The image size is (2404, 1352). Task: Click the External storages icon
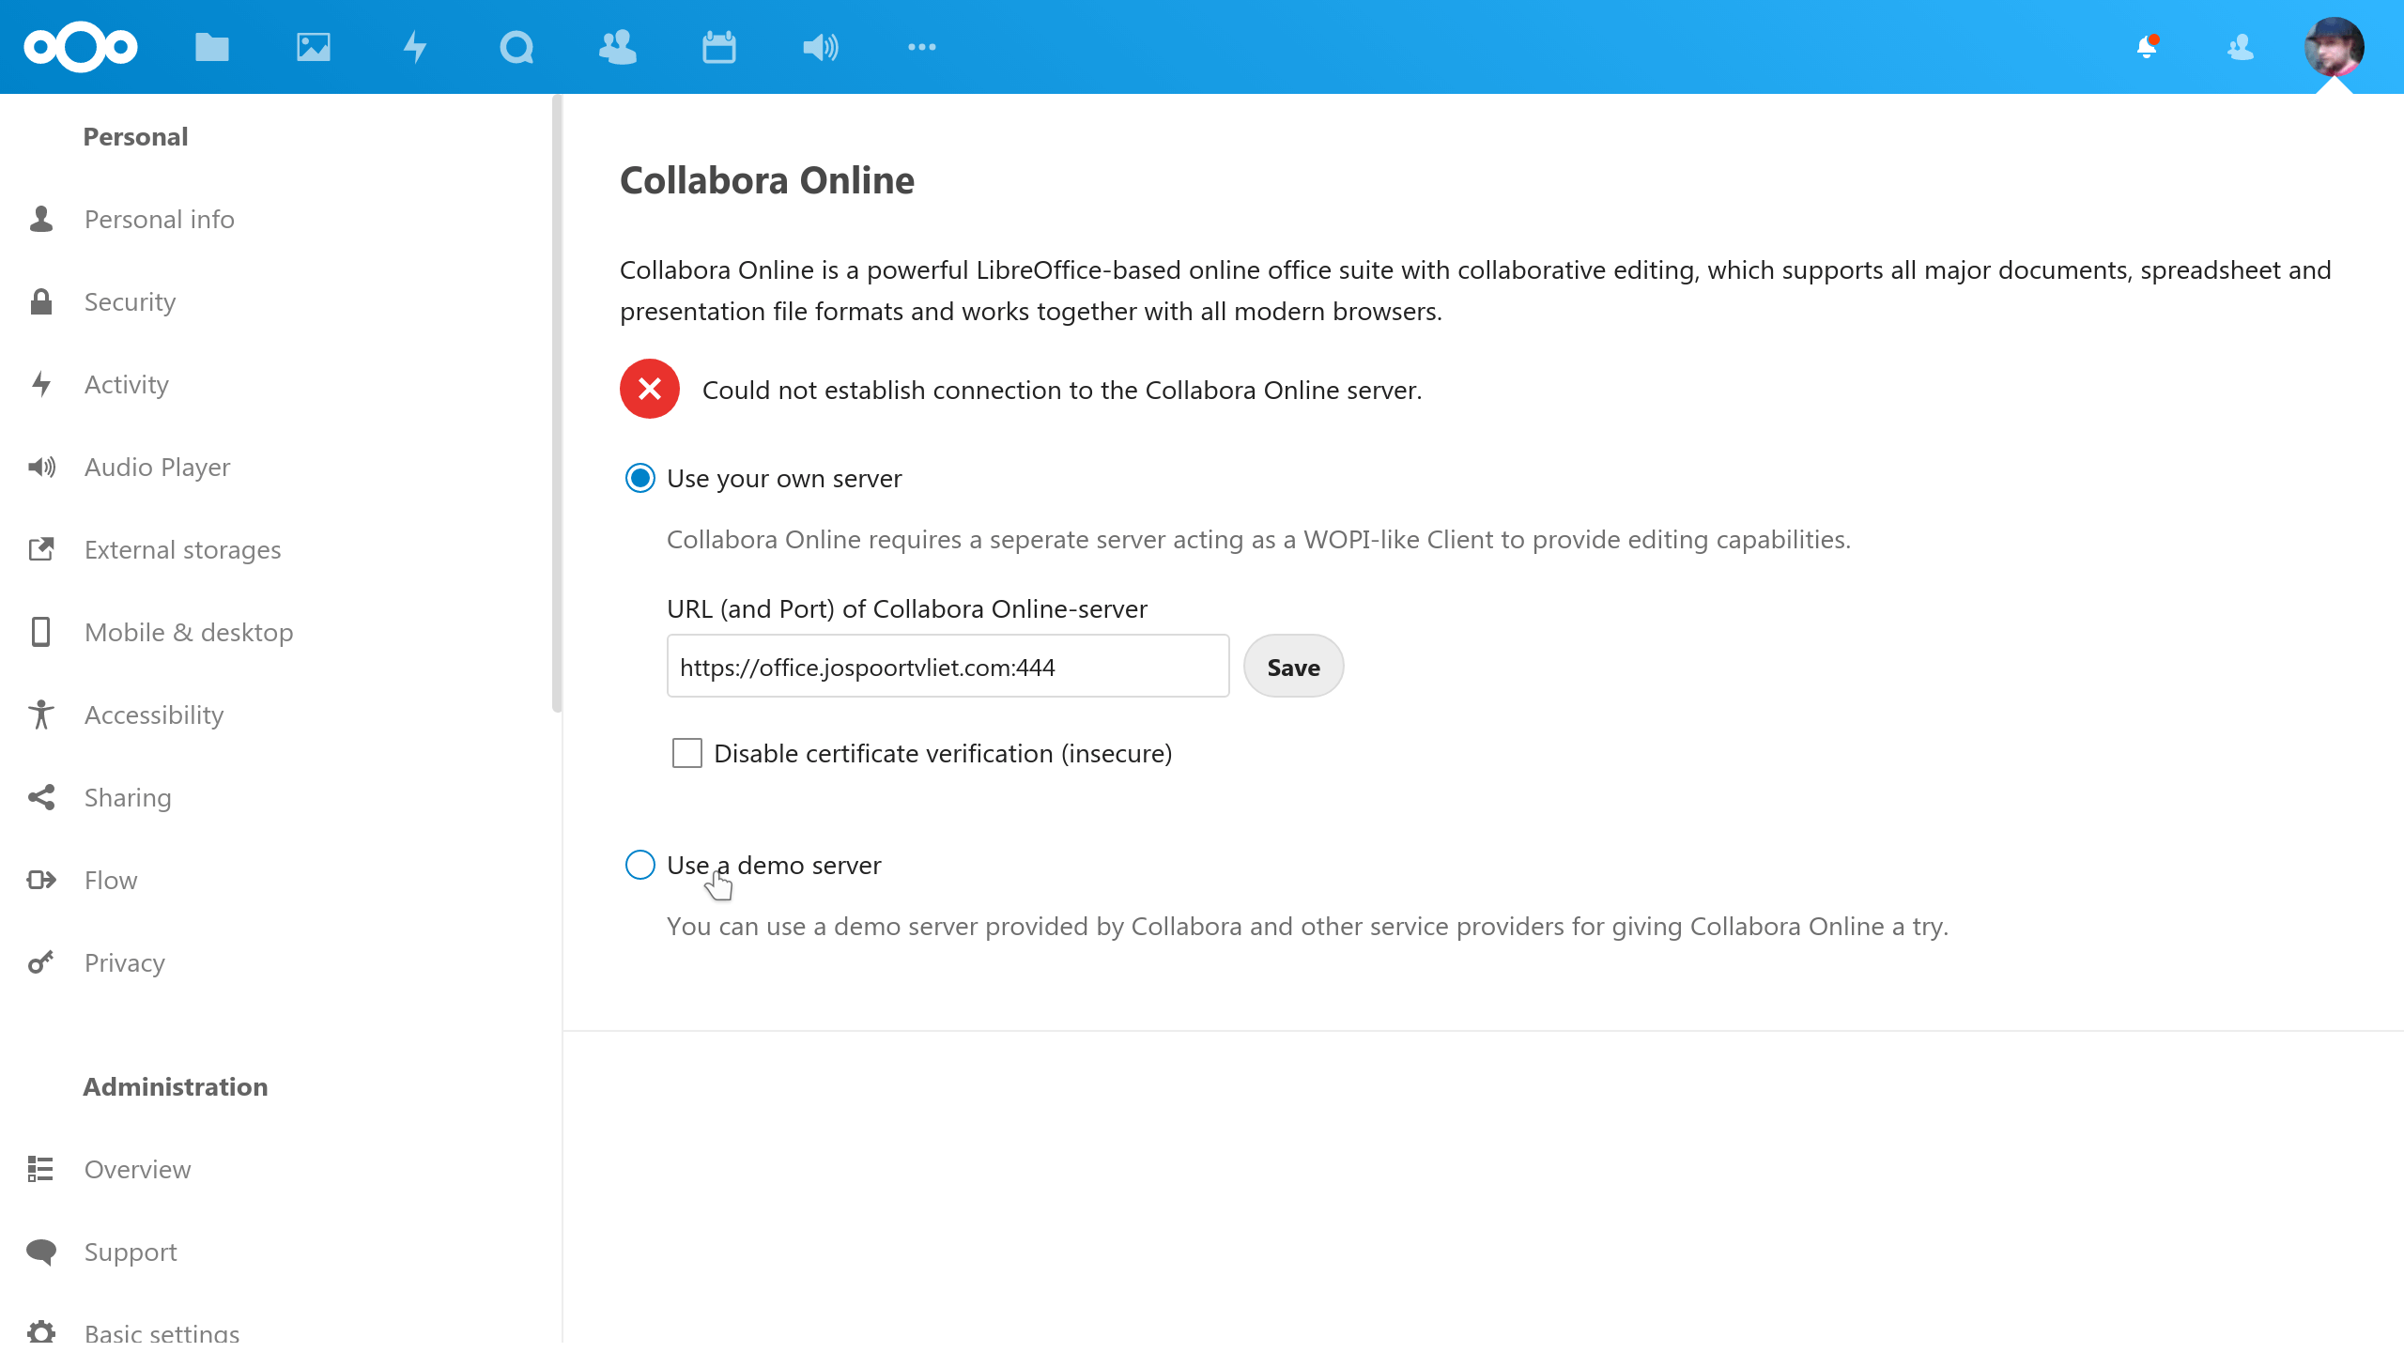tap(41, 549)
